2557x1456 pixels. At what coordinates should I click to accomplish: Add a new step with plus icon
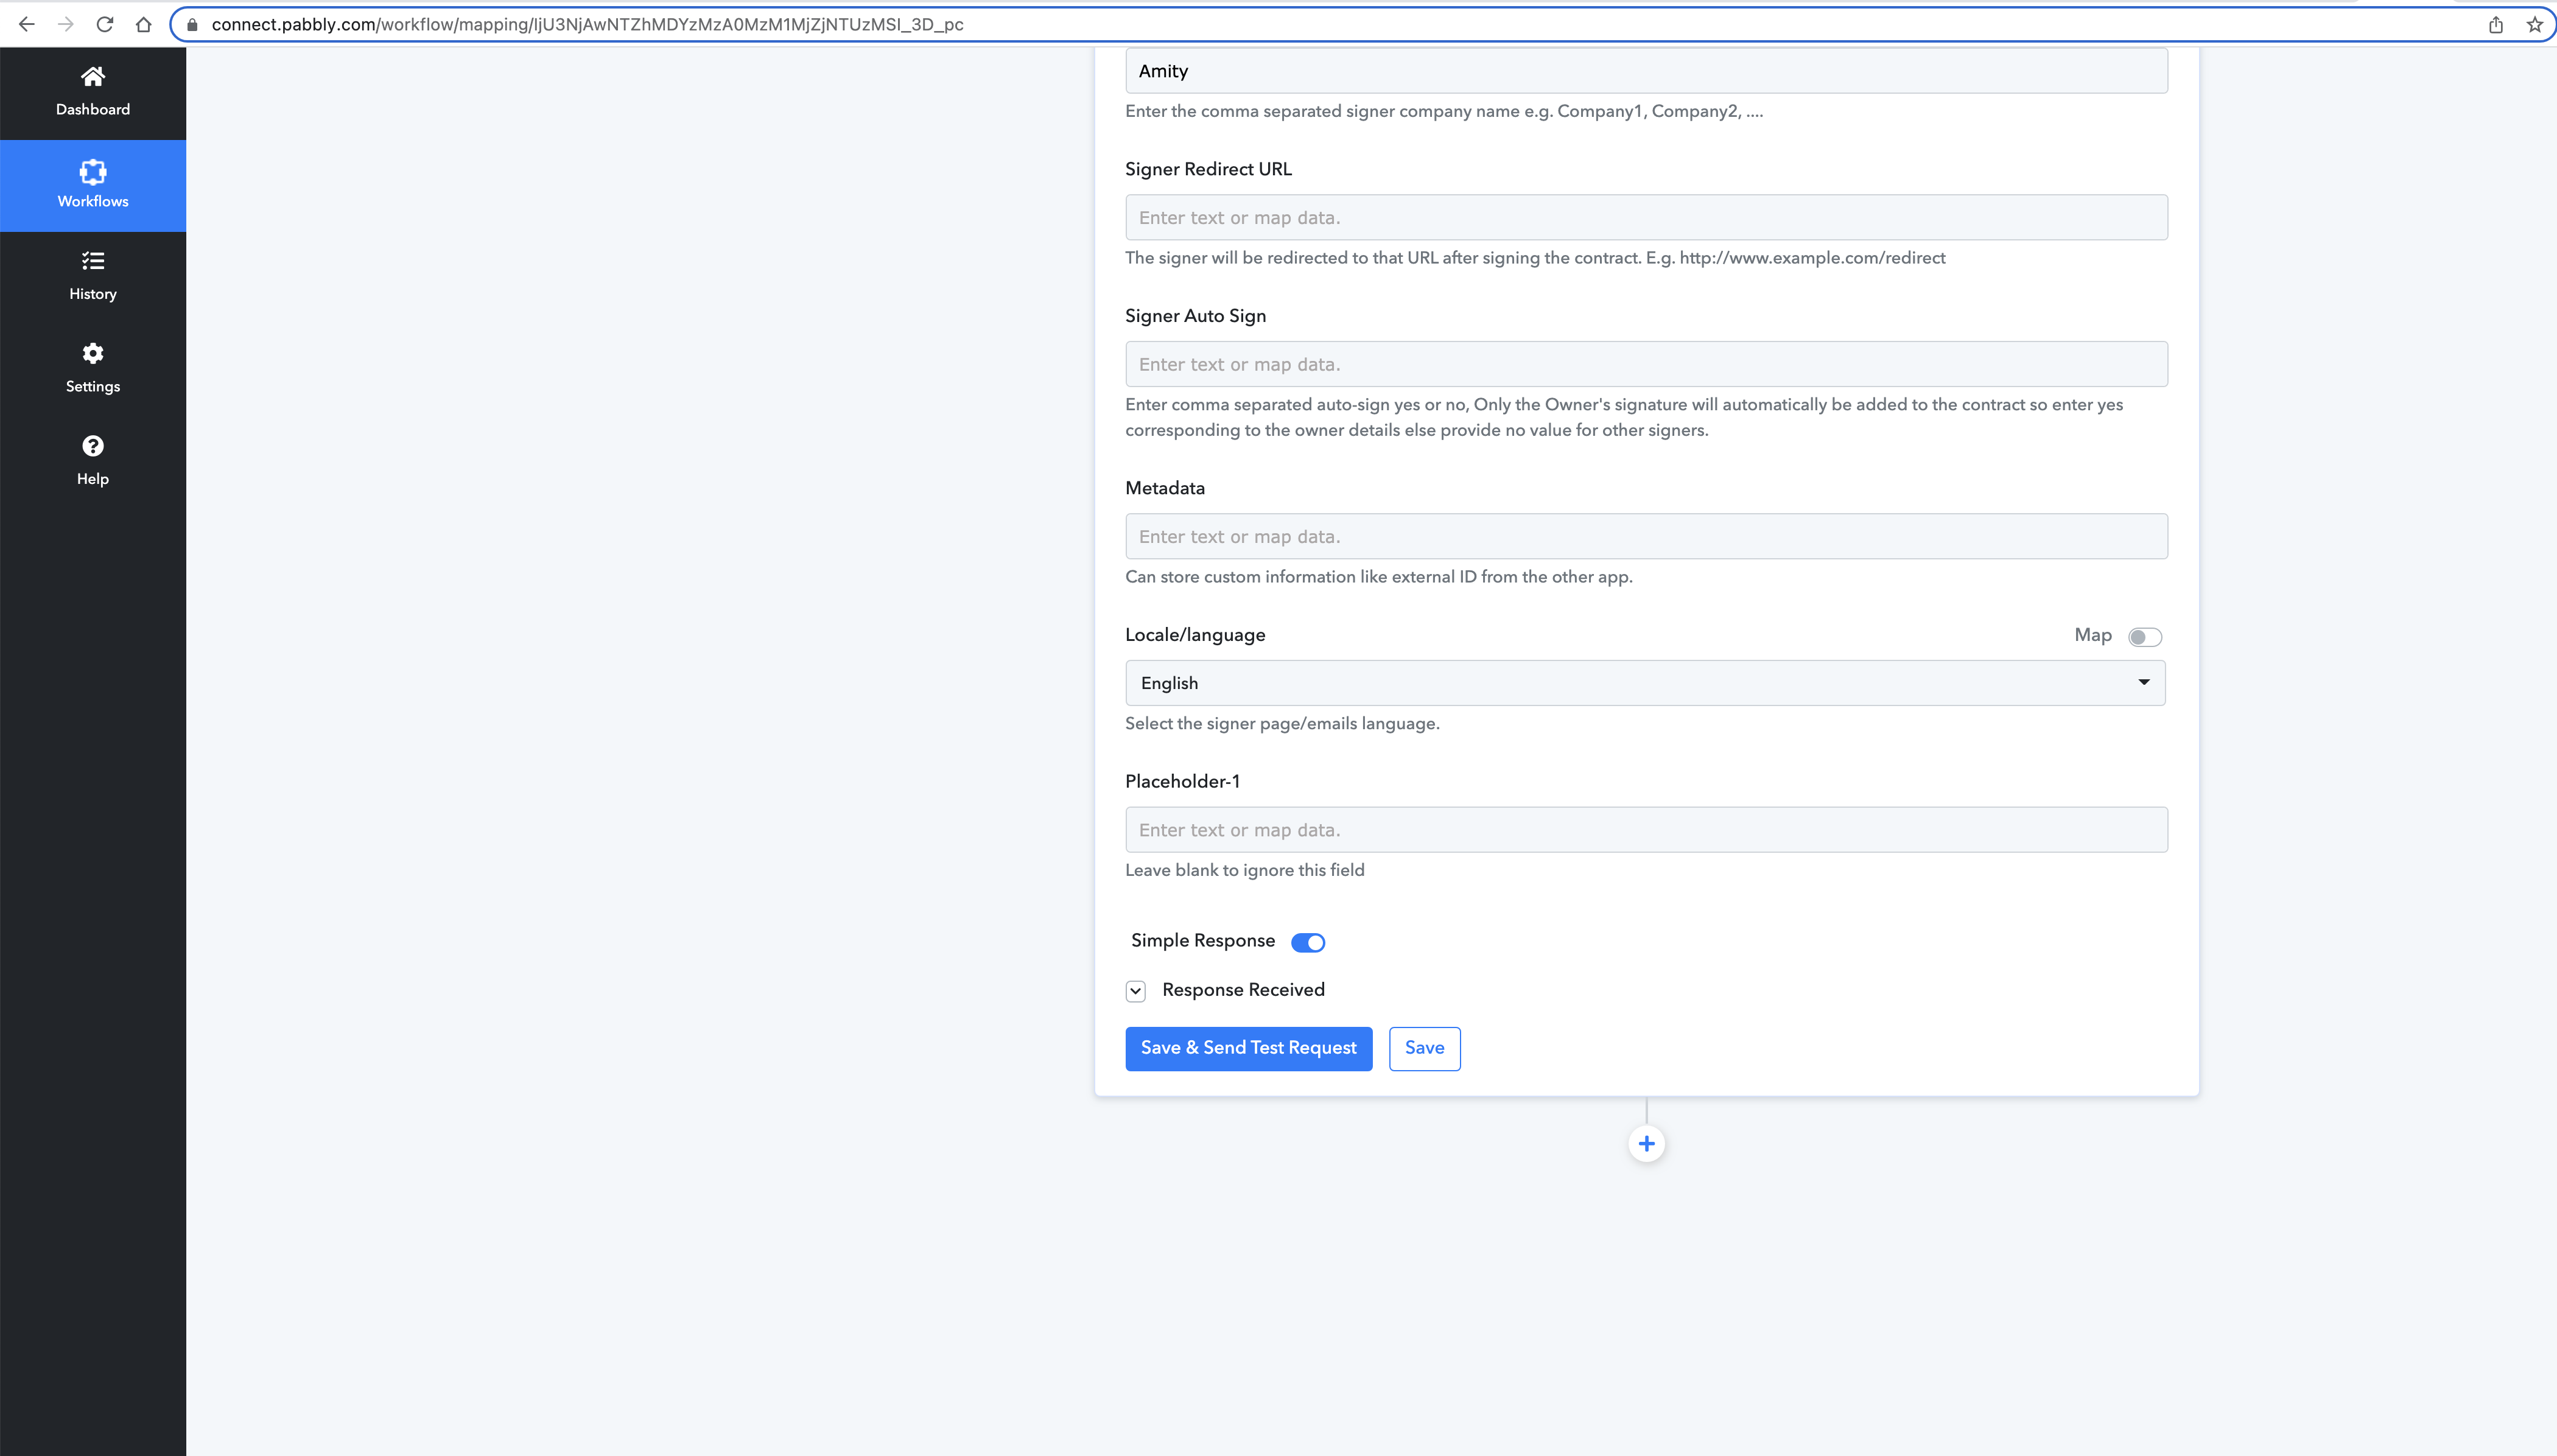1646,1143
